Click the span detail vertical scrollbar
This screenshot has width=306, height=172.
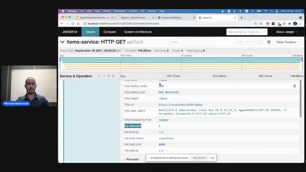pos(301,98)
